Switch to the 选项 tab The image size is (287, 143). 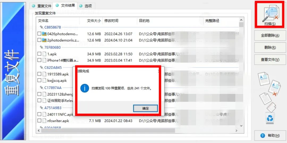point(86,6)
